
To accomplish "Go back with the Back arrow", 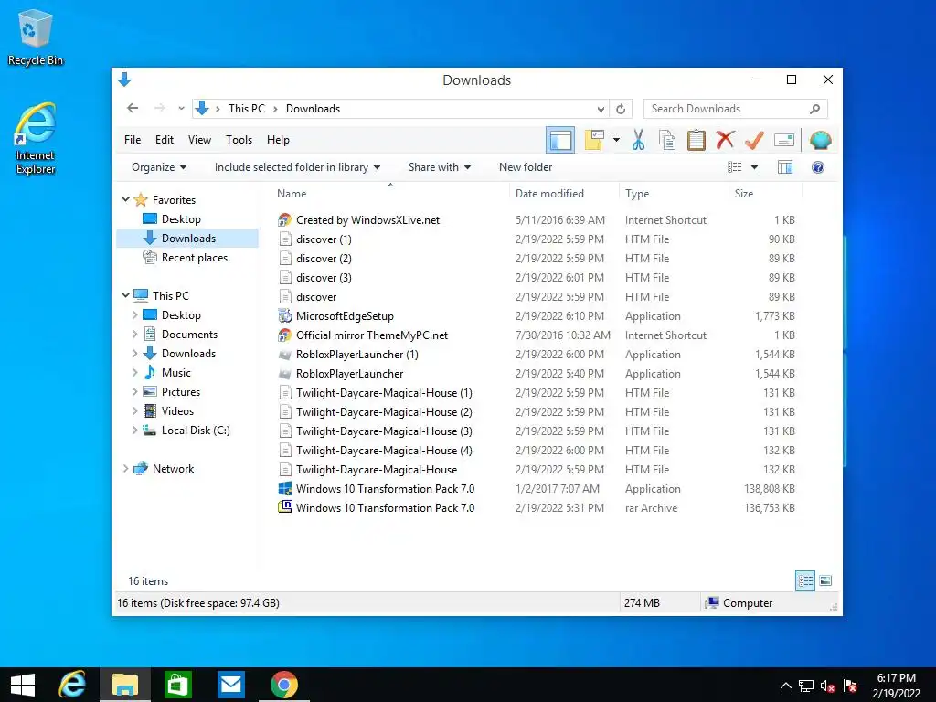I will (133, 108).
